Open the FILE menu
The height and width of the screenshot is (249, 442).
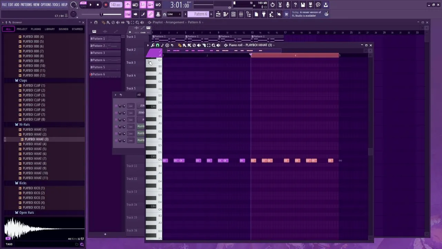4,5
